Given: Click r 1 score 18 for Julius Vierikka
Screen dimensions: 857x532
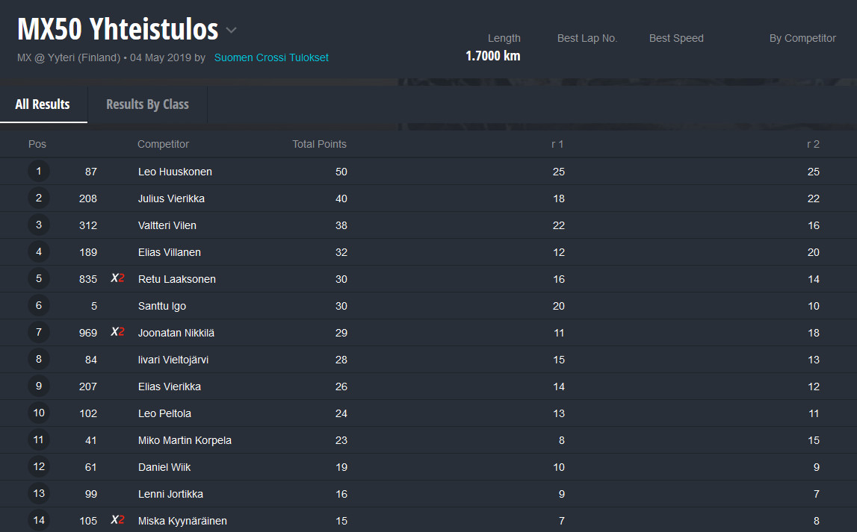Looking at the screenshot, I should [559, 198].
